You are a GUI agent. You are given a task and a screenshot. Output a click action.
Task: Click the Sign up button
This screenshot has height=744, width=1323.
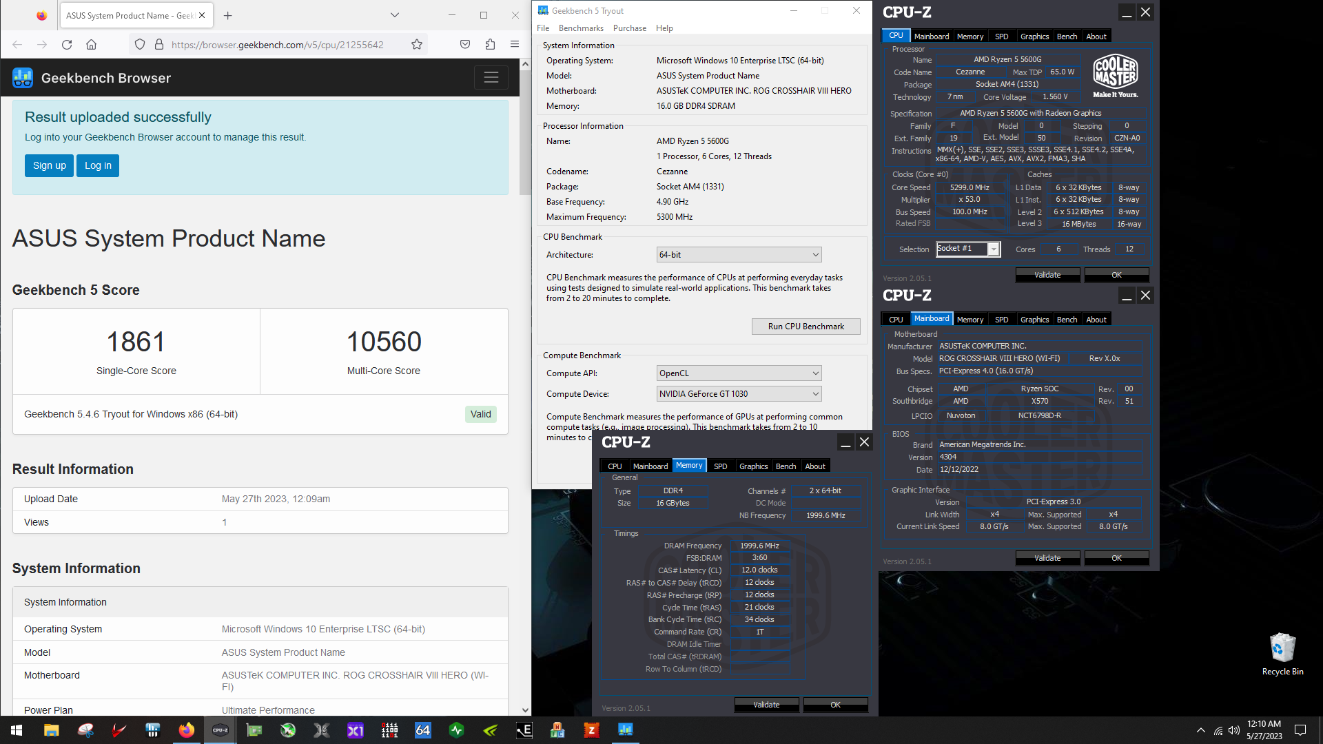click(x=50, y=165)
